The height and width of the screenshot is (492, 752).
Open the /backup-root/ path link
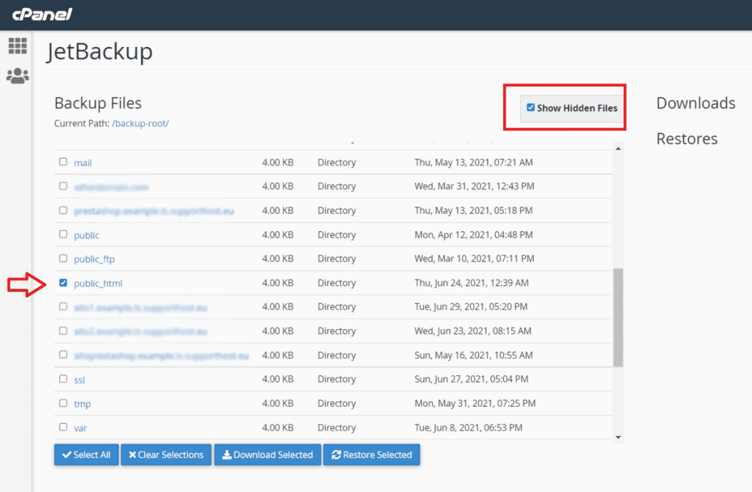tap(140, 123)
